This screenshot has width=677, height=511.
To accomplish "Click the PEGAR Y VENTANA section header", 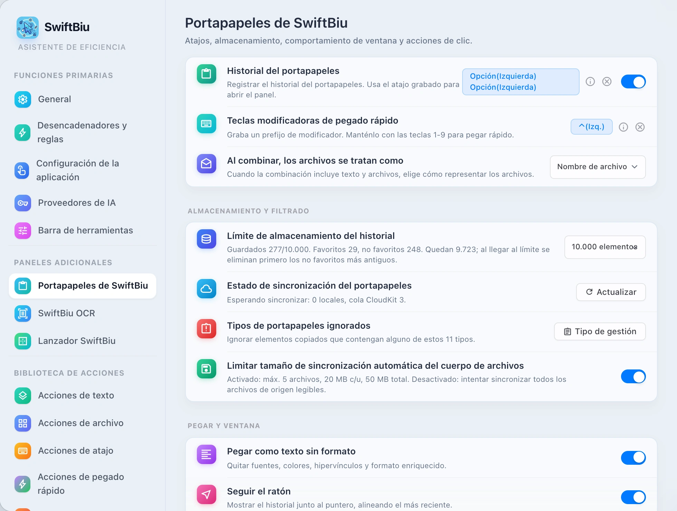I will [224, 426].
